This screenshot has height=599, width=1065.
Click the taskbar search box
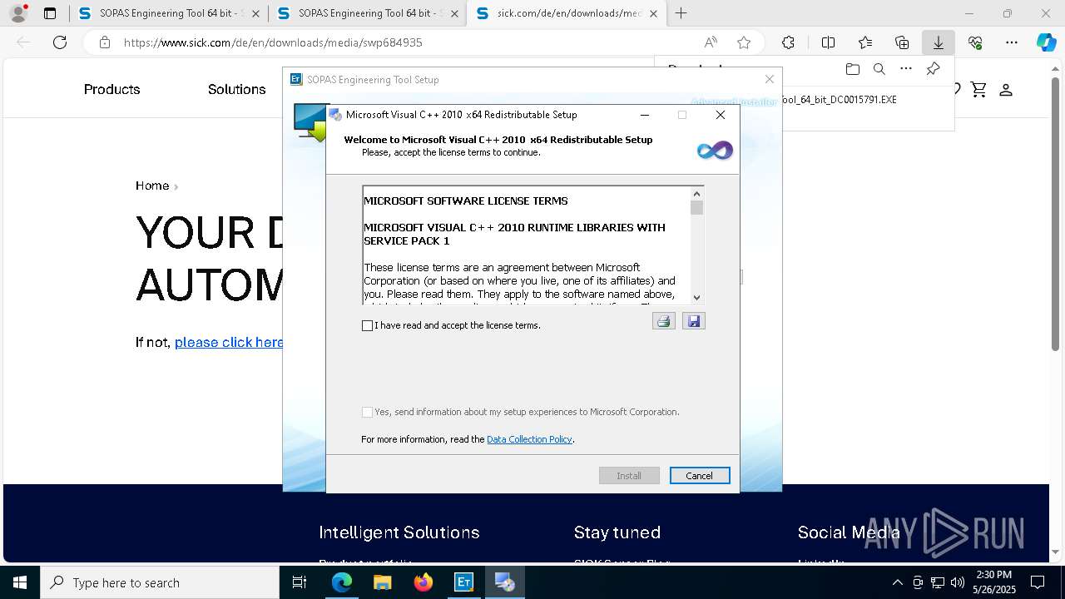[x=160, y=582]
